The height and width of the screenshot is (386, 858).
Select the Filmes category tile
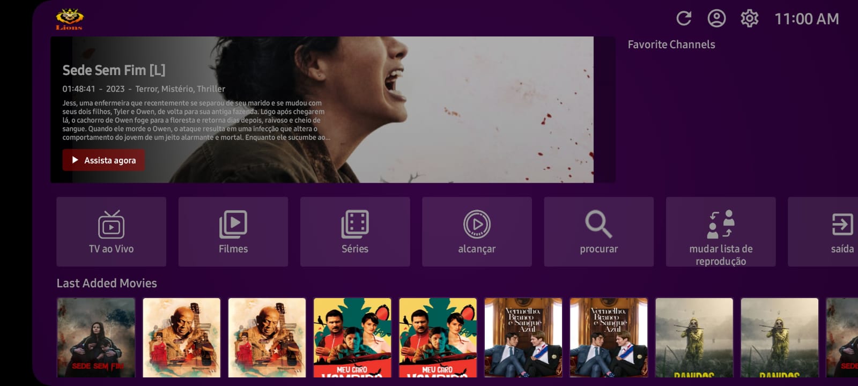click(233, 232)
